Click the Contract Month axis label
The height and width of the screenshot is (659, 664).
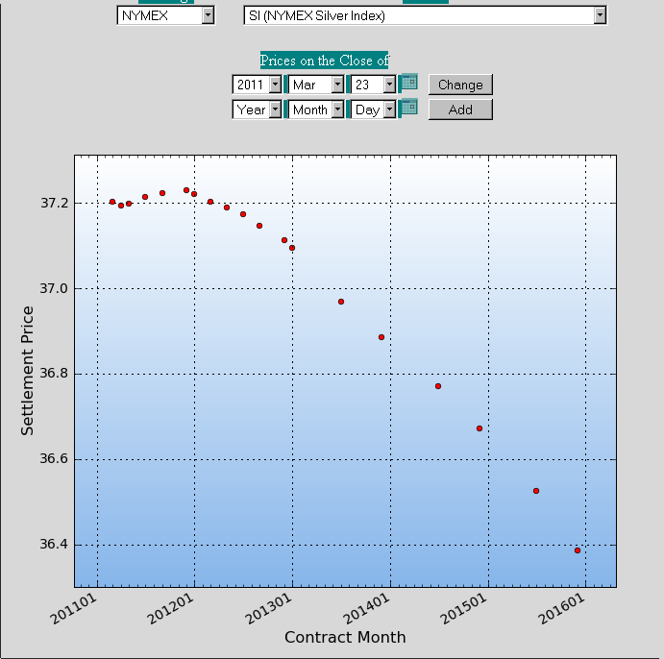[345, 637]
